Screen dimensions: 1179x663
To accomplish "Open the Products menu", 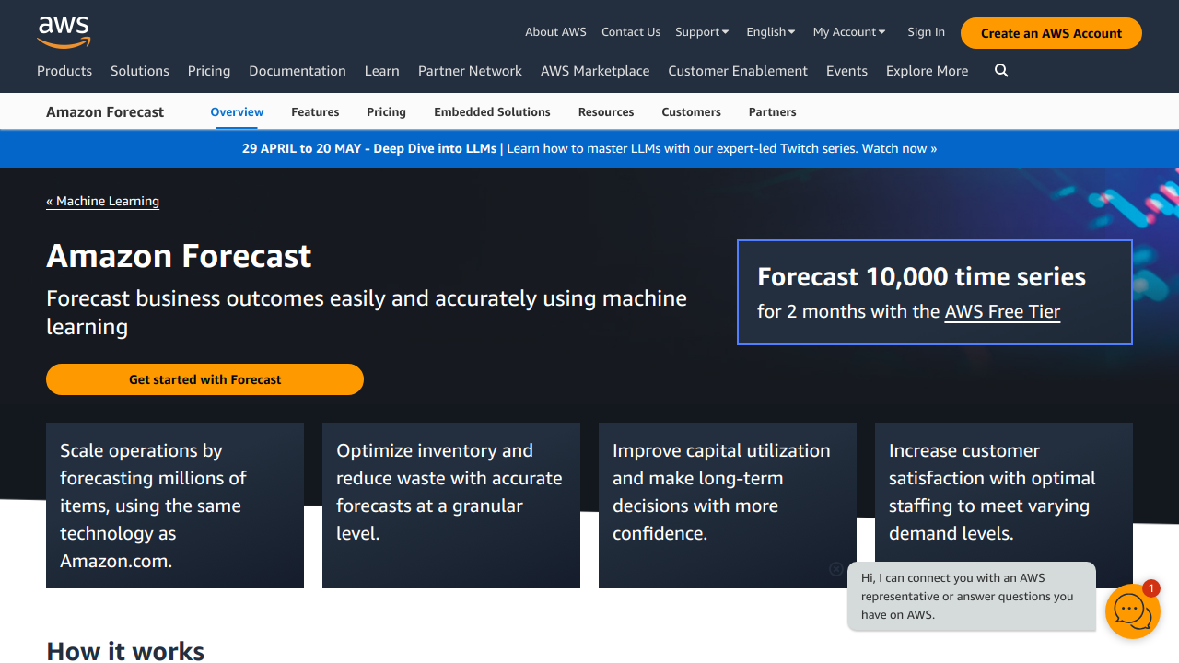I will [64, 71].
